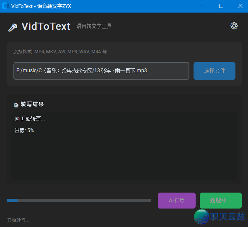Viewport: 248px width, 227px height.
Task: Open settings via the gear icon
Action: pyautogui.click(x=234, y=26)
